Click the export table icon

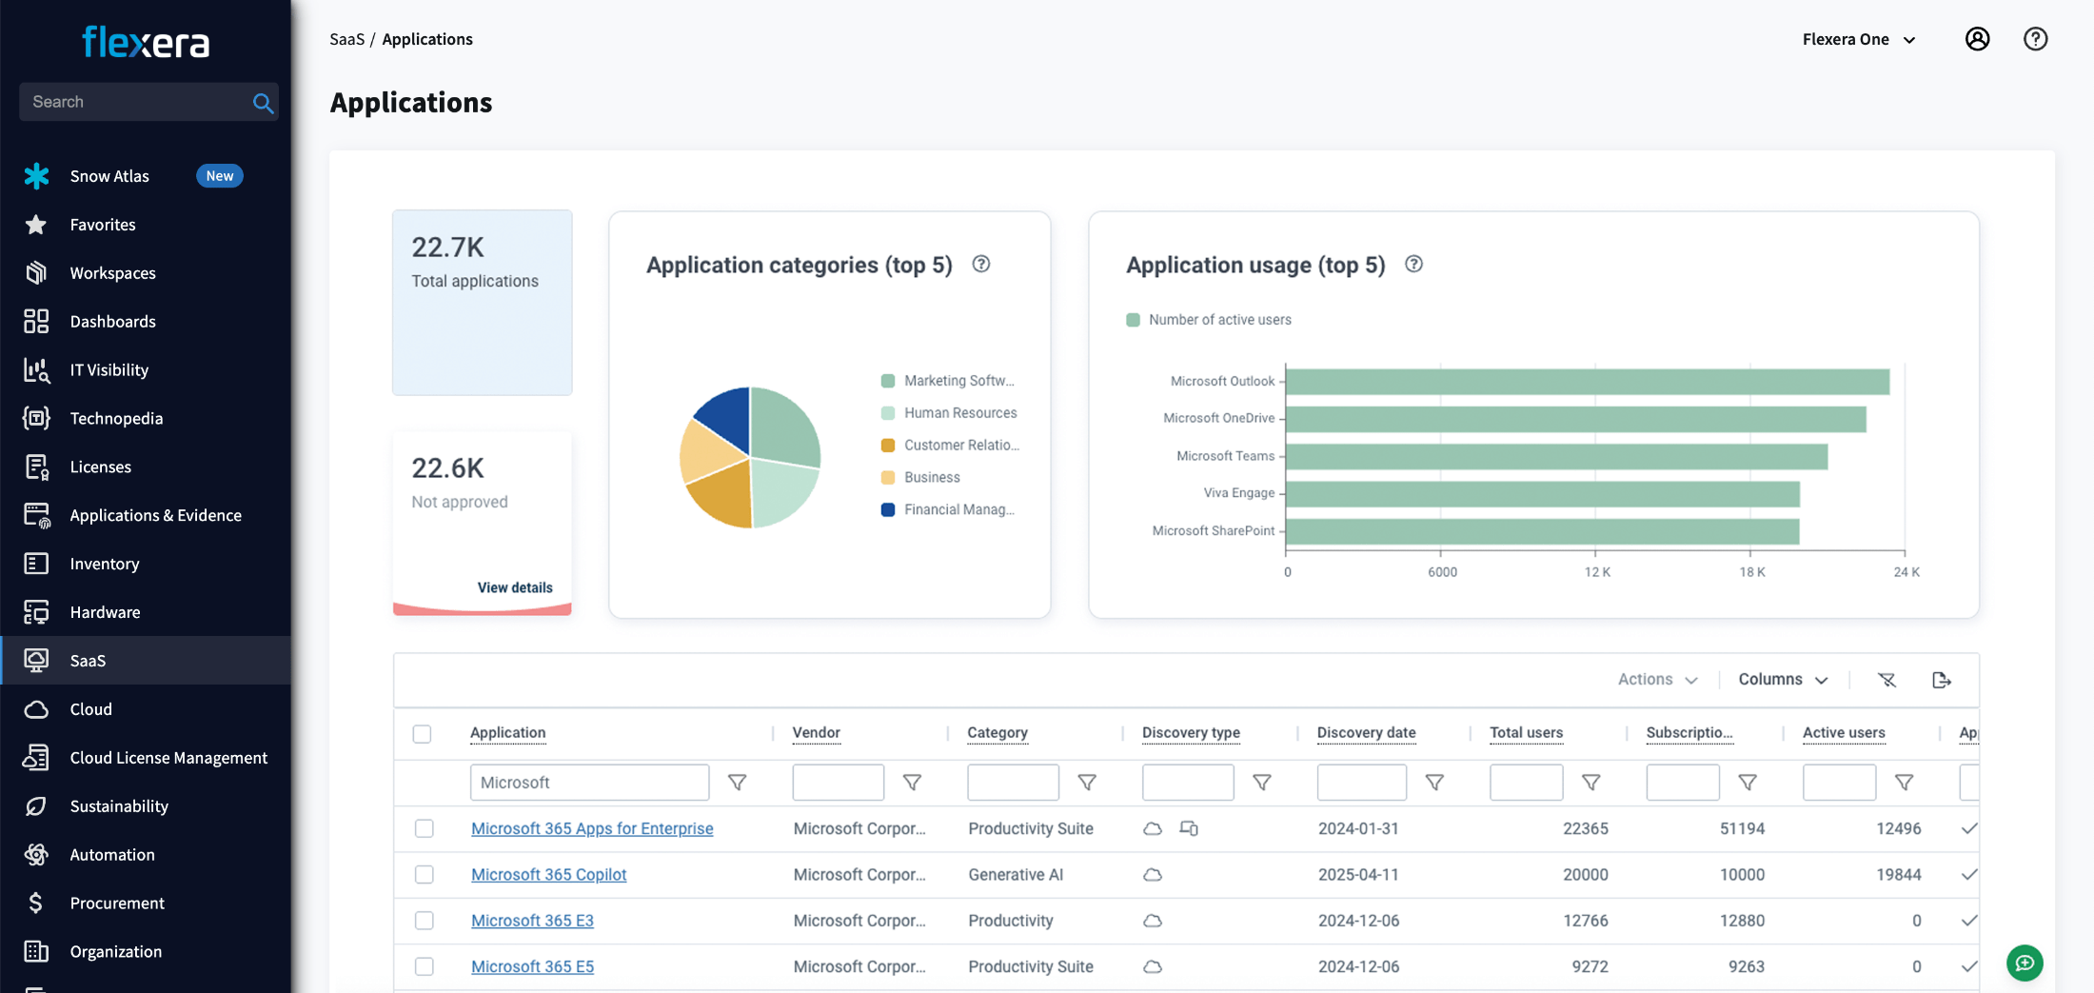point(1942,680)
